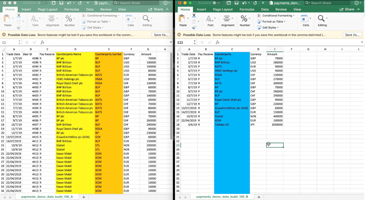
Task: Expand the formula bar in the right workbook
Action: [362, 43]
